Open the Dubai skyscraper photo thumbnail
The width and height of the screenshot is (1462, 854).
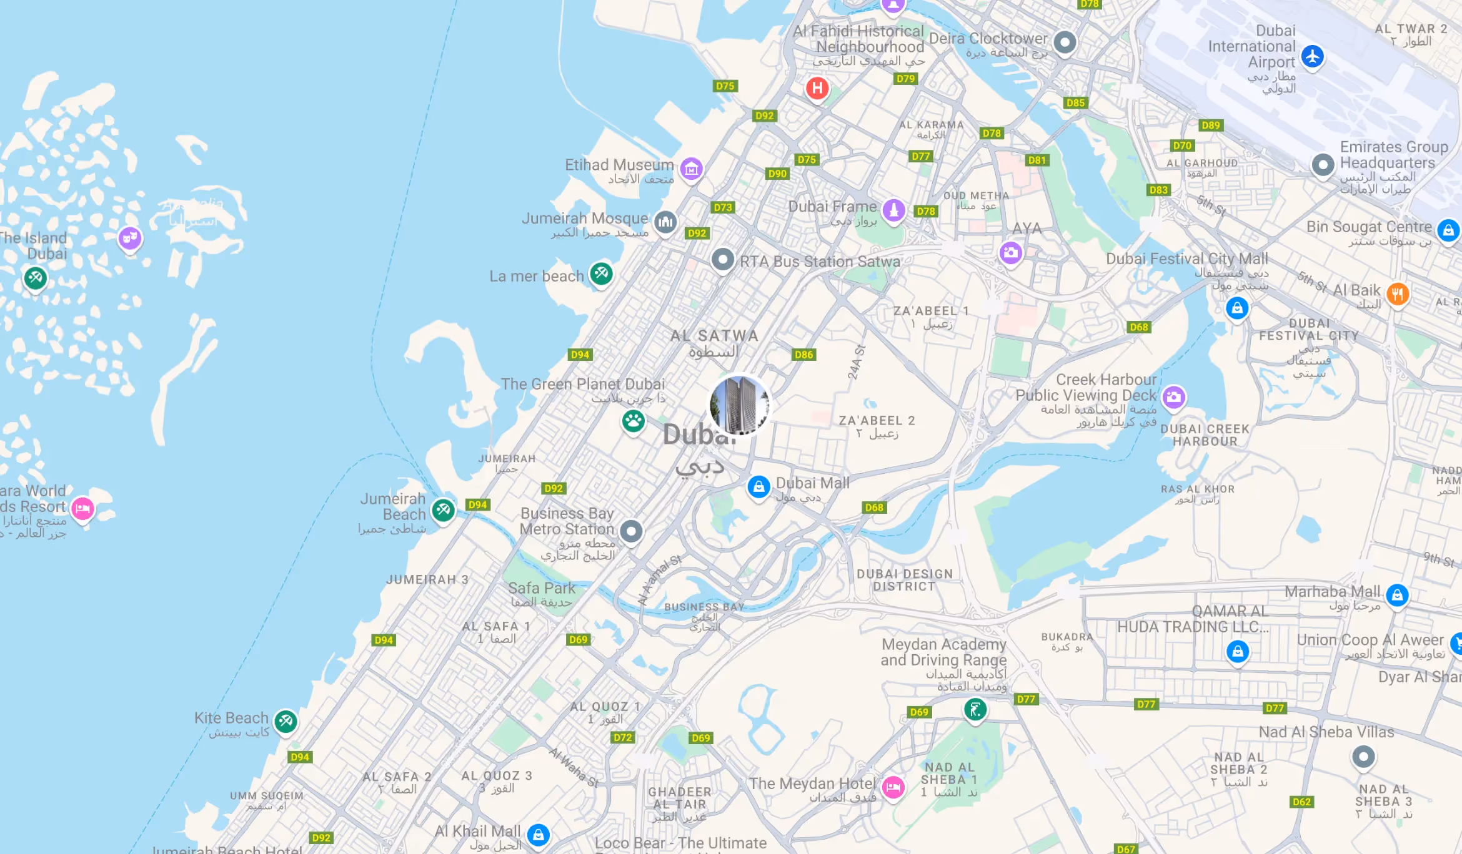pos(739,405)
